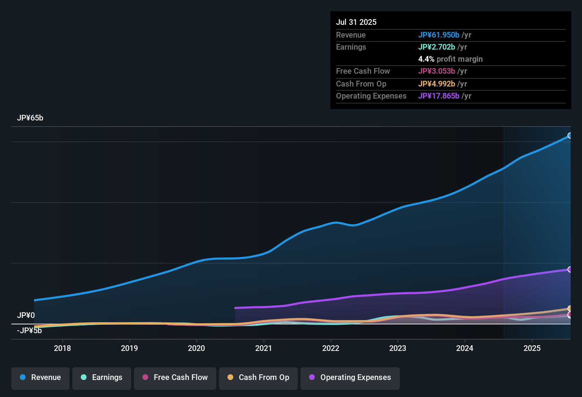Click the JP¥61.950b revenue value
This screenshot has height=397, width=582.
coord(439,35)
